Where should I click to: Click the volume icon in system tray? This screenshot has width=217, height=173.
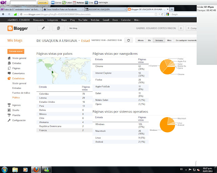(198, 170)
